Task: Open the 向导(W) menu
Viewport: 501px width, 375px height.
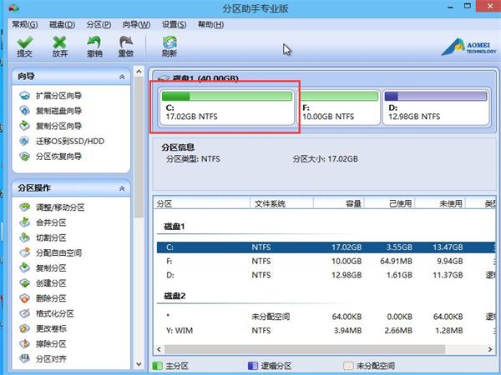Action: pyautogui.click(x=136, y=24)
